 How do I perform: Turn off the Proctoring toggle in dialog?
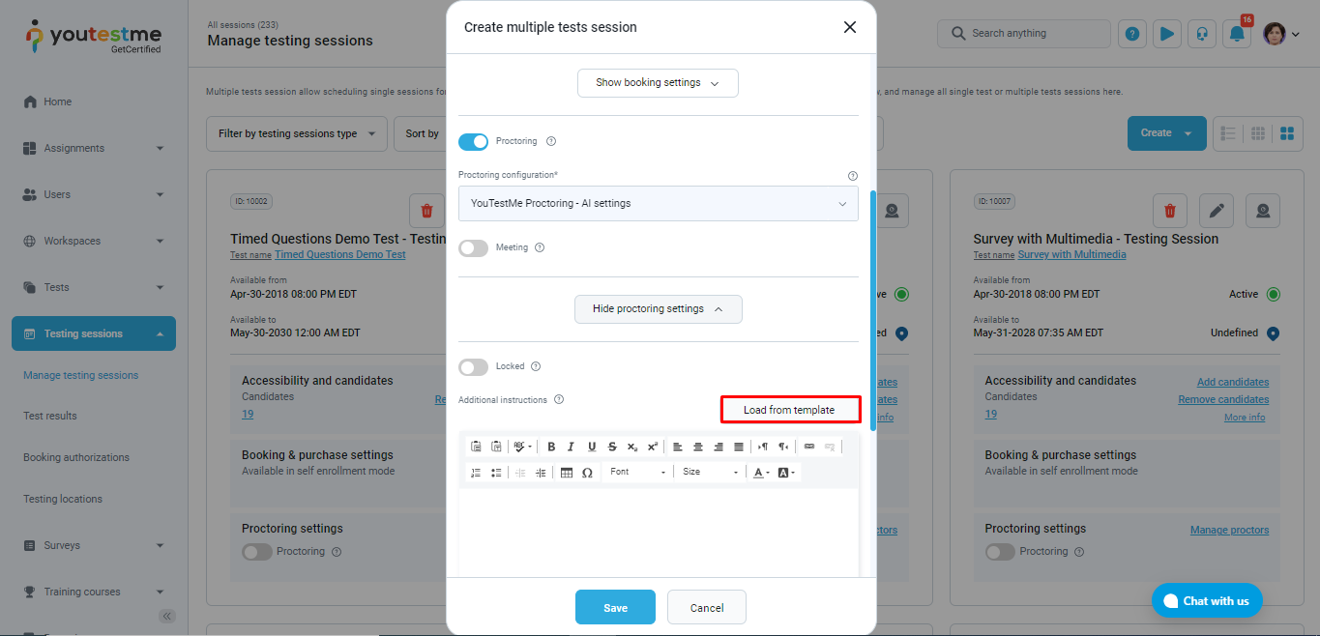474,141
